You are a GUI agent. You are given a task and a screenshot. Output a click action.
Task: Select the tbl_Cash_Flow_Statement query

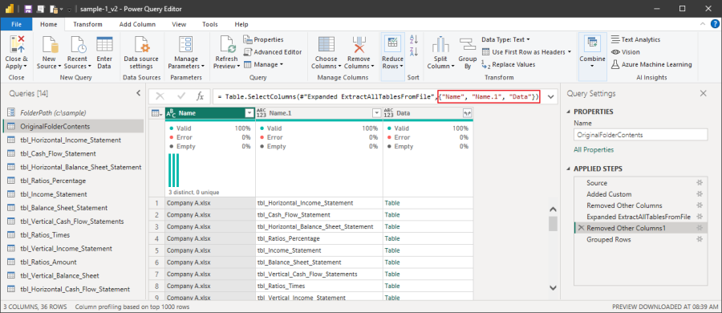pos(74,153)
